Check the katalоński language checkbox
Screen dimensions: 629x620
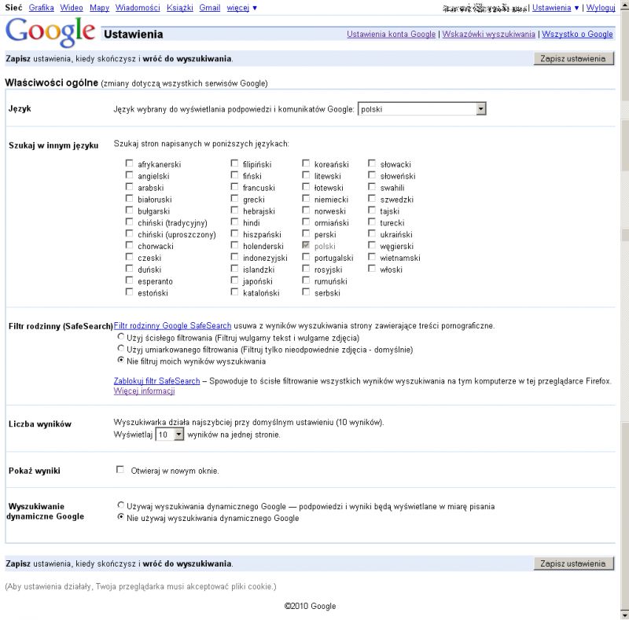coord(234,292)
